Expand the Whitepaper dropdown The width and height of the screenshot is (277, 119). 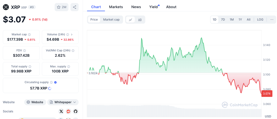coord(63,102)
